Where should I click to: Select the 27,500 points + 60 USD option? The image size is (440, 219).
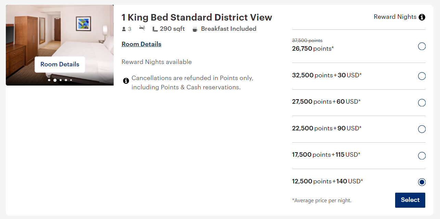pos(422,102)
